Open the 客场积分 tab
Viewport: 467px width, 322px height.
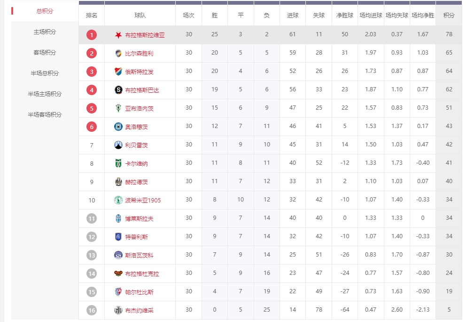tap(45, 53)
